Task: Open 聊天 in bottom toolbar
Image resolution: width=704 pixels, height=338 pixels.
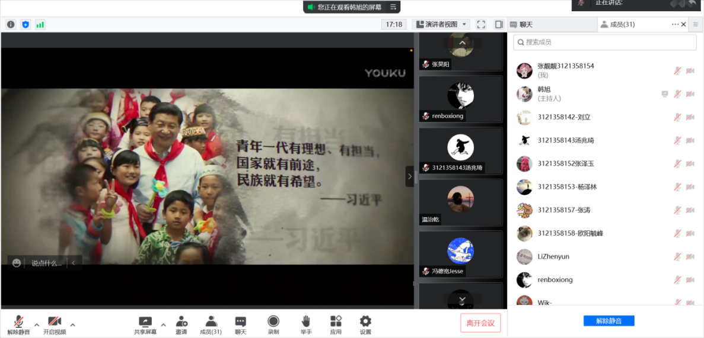Action: point(241,324)
